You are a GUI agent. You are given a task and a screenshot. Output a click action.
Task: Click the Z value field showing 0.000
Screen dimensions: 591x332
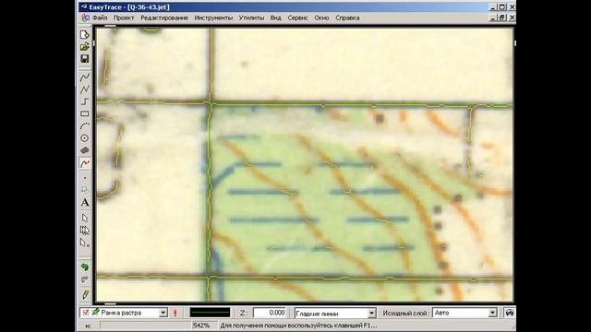(270, 313)
